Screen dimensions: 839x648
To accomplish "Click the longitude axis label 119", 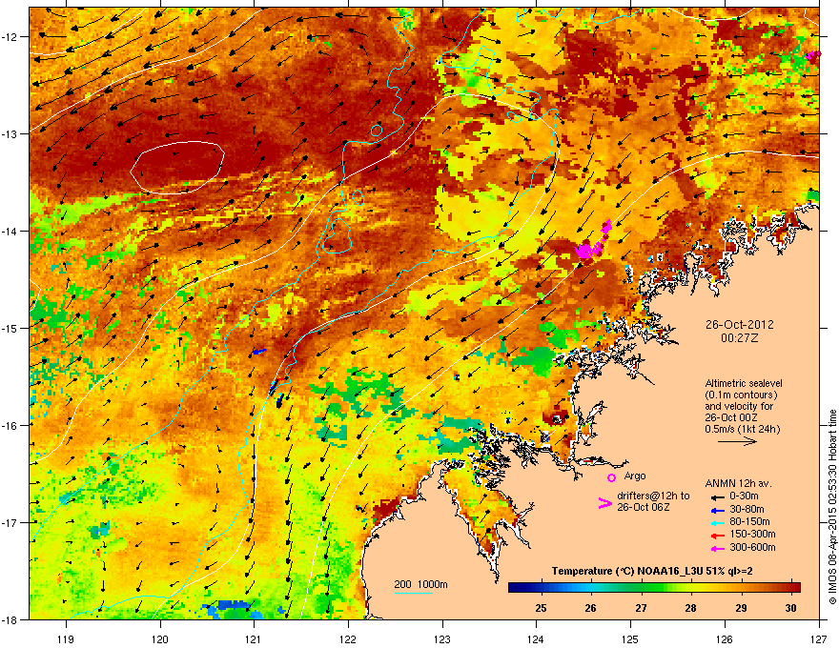I will point(66,638).
